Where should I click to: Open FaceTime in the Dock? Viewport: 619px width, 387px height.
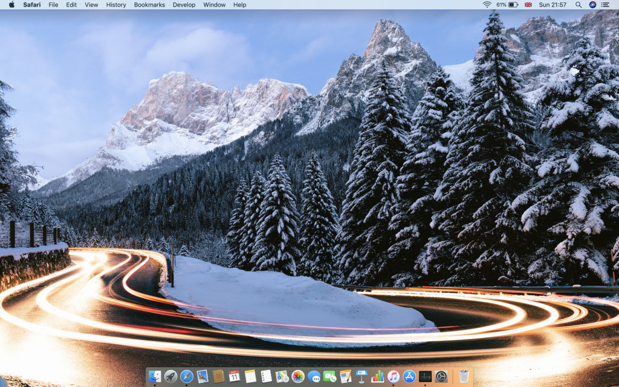[x=329, y=376]
